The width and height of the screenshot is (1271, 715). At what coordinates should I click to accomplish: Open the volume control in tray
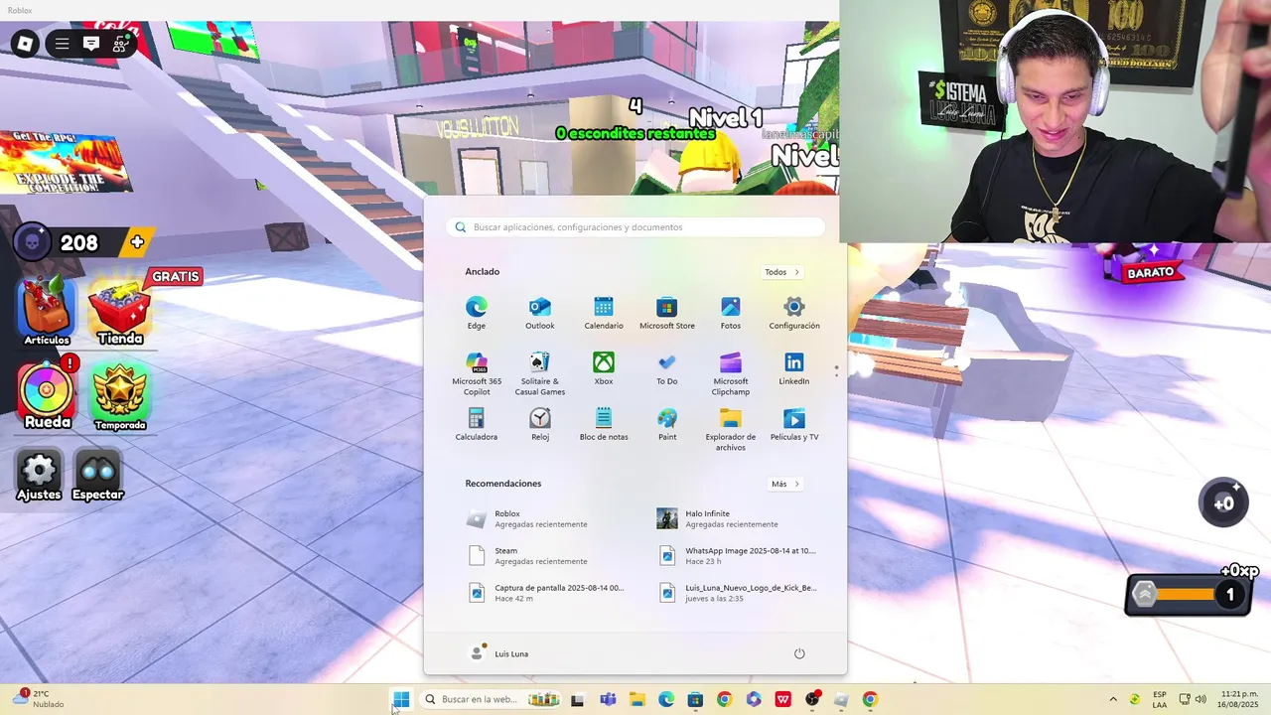pyautogui.click(x=1200, y=699)
